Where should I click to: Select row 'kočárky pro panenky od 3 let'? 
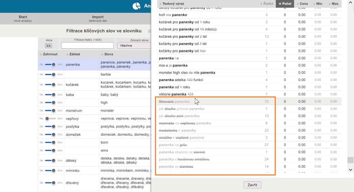pos(249,44)
